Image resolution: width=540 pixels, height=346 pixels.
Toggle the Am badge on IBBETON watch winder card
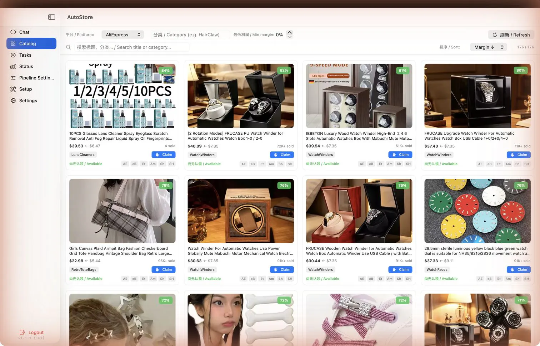pos(390,164)
